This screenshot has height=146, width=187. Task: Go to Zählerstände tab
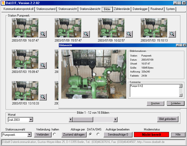click(122, 9)
